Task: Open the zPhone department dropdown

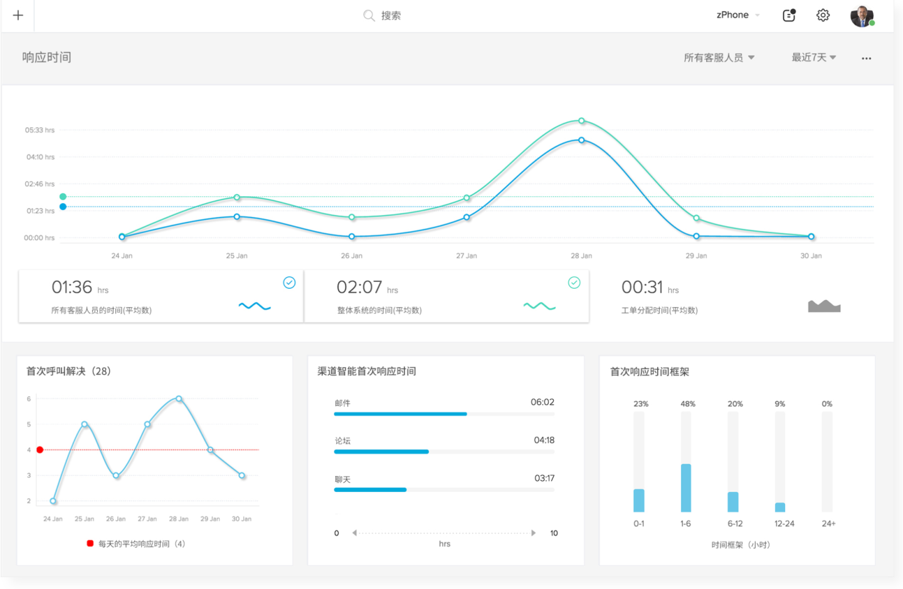Action: pos(737,15)
